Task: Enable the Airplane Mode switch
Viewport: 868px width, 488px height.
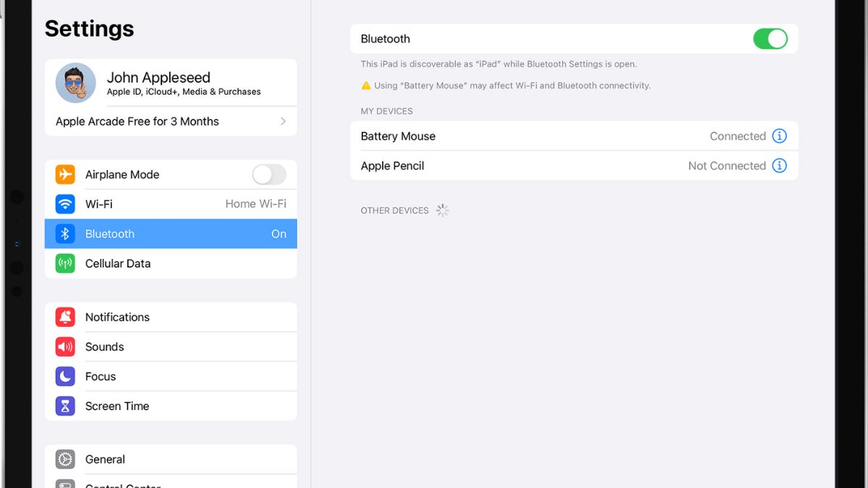Action: [268, 174]
